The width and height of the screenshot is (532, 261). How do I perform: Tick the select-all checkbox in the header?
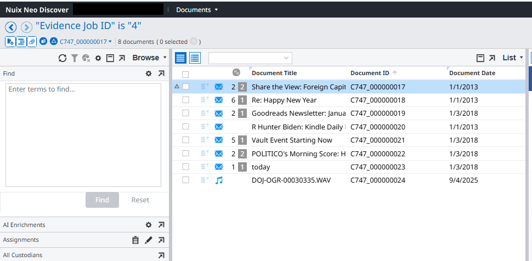[x=185, y=75]
